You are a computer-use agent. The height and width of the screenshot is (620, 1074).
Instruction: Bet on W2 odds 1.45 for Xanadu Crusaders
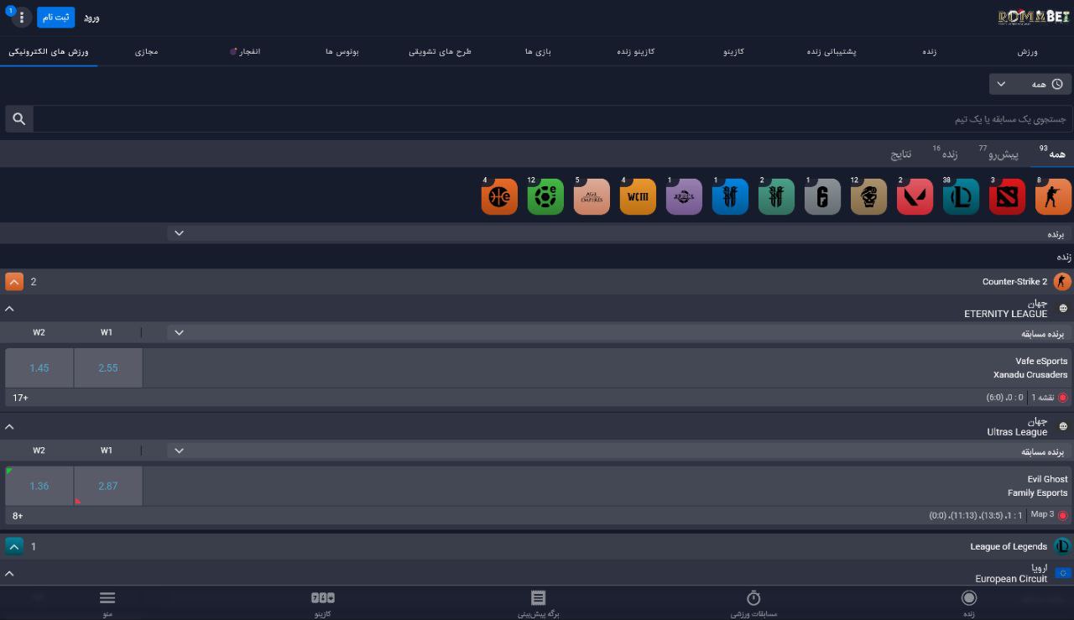pyautogui.click(x=39, y=368)
